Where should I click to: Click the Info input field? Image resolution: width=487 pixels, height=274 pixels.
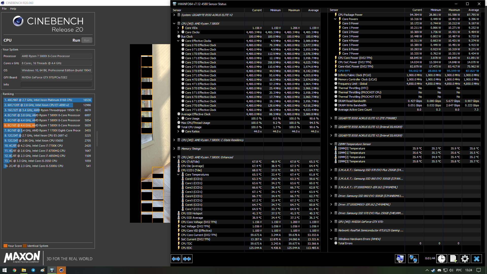(x=56, y=84)
